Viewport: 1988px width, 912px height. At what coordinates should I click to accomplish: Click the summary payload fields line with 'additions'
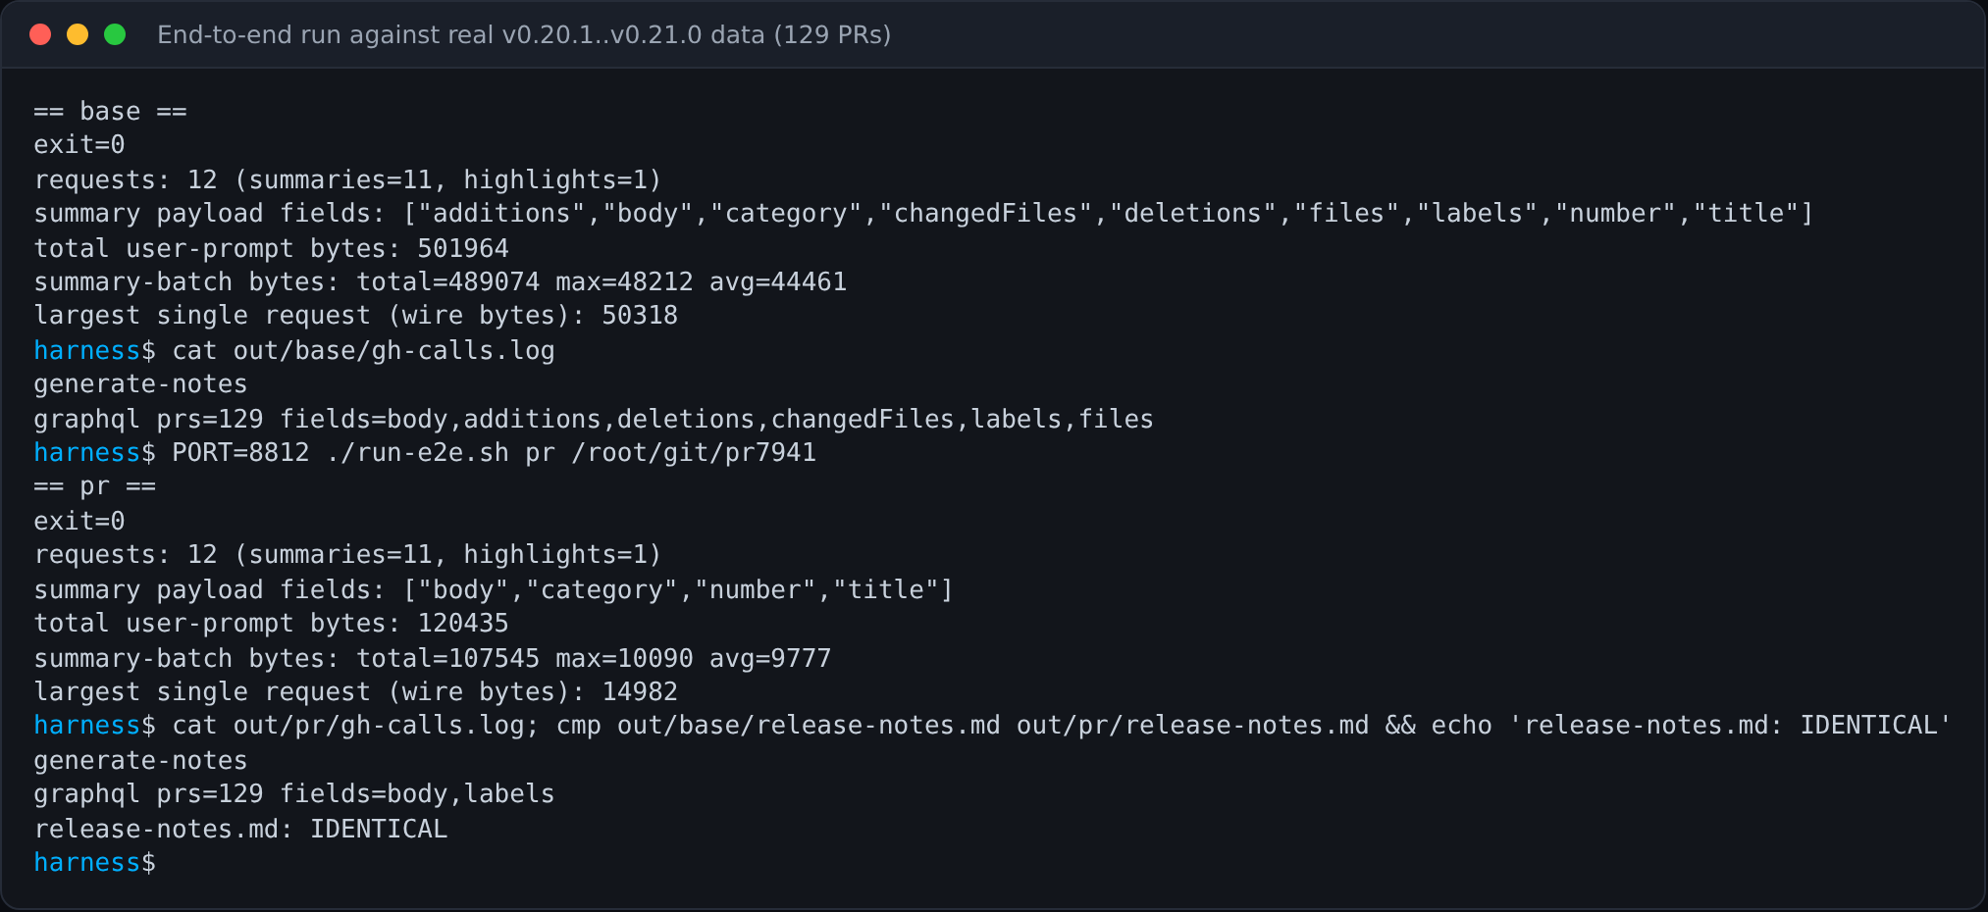[923, 214]
